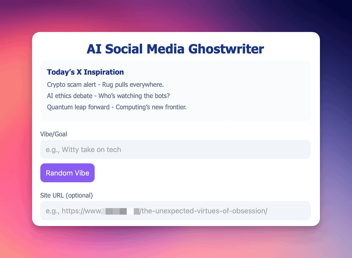
Task: Click the 'Site URL (optional)' label
Action: tap(66, 195)
